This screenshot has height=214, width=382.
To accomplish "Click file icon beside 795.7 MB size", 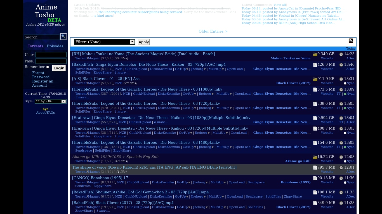I will pos(315,168).
